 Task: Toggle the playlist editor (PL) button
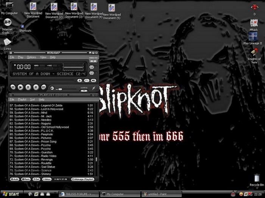[87, 81]
